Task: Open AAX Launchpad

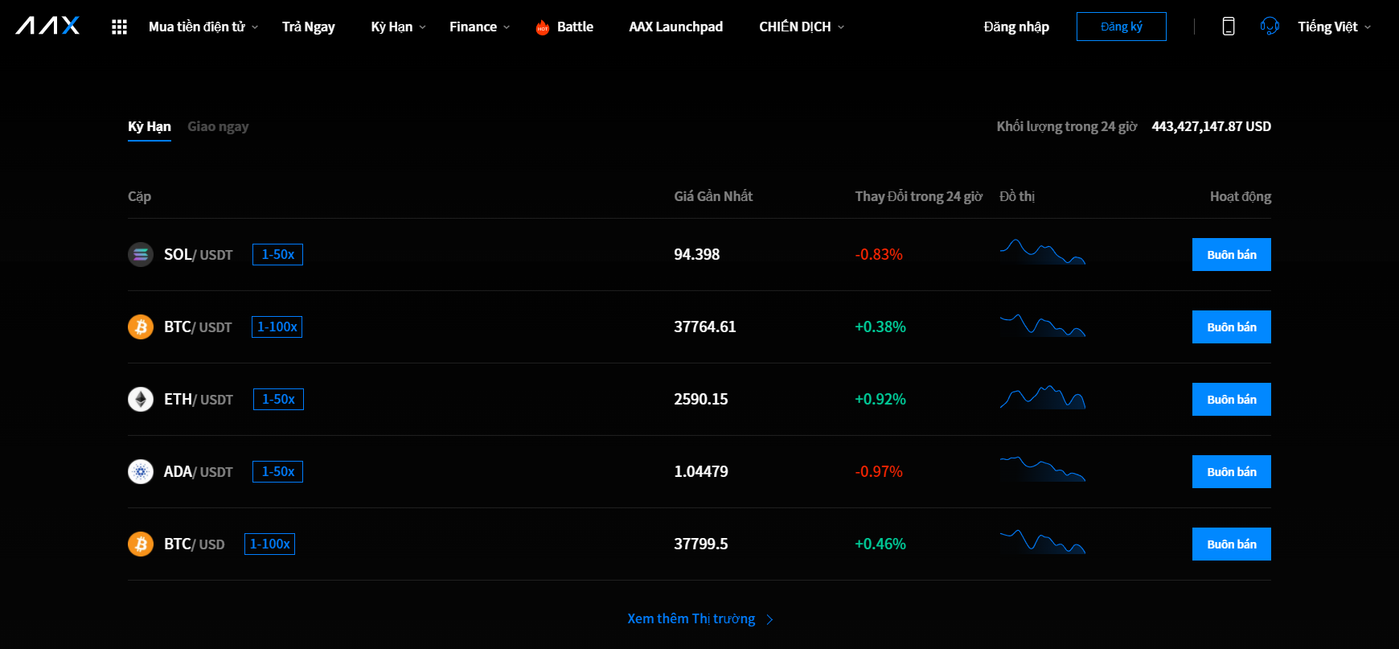Action: click(x=676, y=27)
